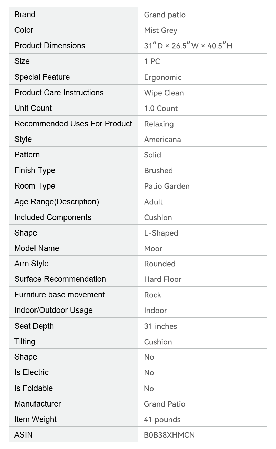Click the Product Care Instructions label
The height and width of the screenshot is (449, 276).
coord(59,93)
